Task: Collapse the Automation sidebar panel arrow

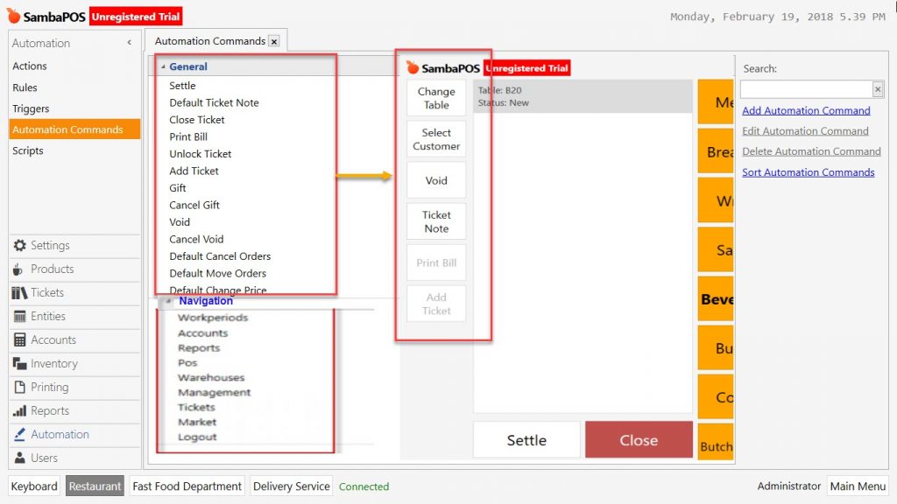Action: (x=130, y=43)
